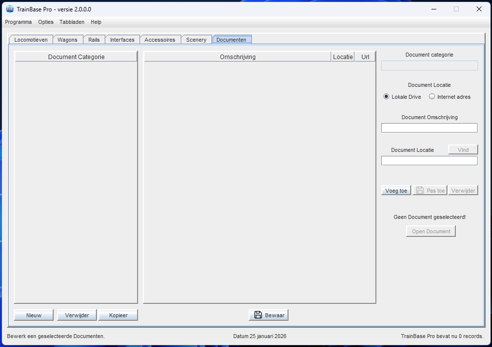Switch to the Wagons tab
This screenshot has width=492, height=347.
pyautogui.click(x=68, y=40)
